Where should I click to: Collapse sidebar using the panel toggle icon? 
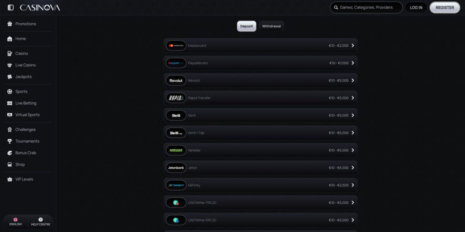coord(11,8)
